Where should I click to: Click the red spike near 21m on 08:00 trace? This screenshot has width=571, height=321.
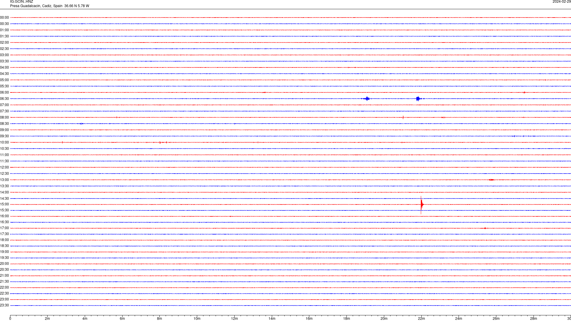coord(403,117)
